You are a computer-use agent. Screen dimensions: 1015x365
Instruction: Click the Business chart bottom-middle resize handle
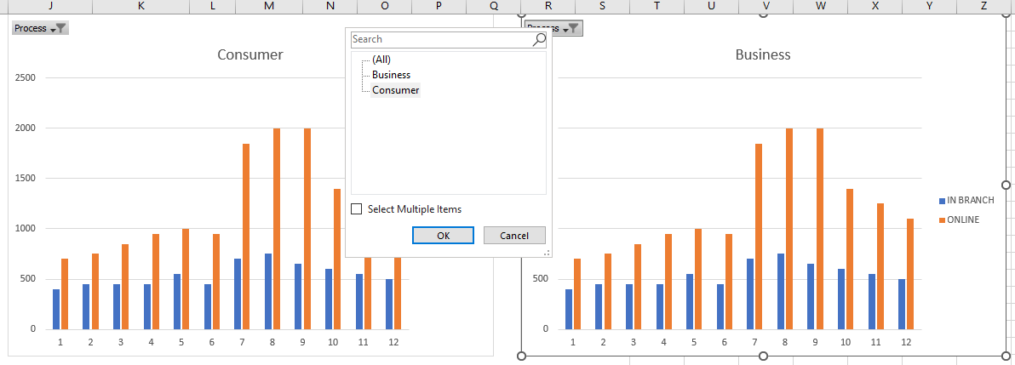tap(763, 356)
